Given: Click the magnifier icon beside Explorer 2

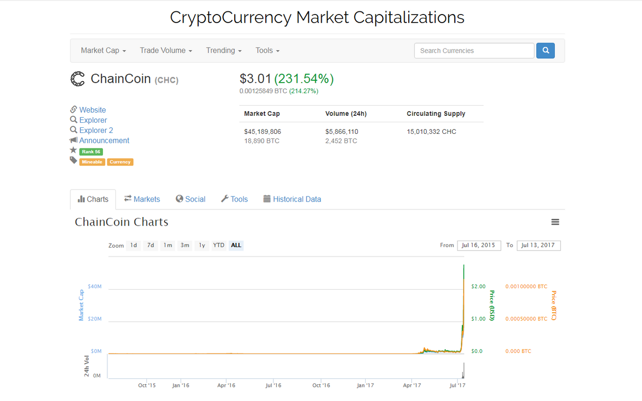Looking at the screenshot, I should coord(74,130).
